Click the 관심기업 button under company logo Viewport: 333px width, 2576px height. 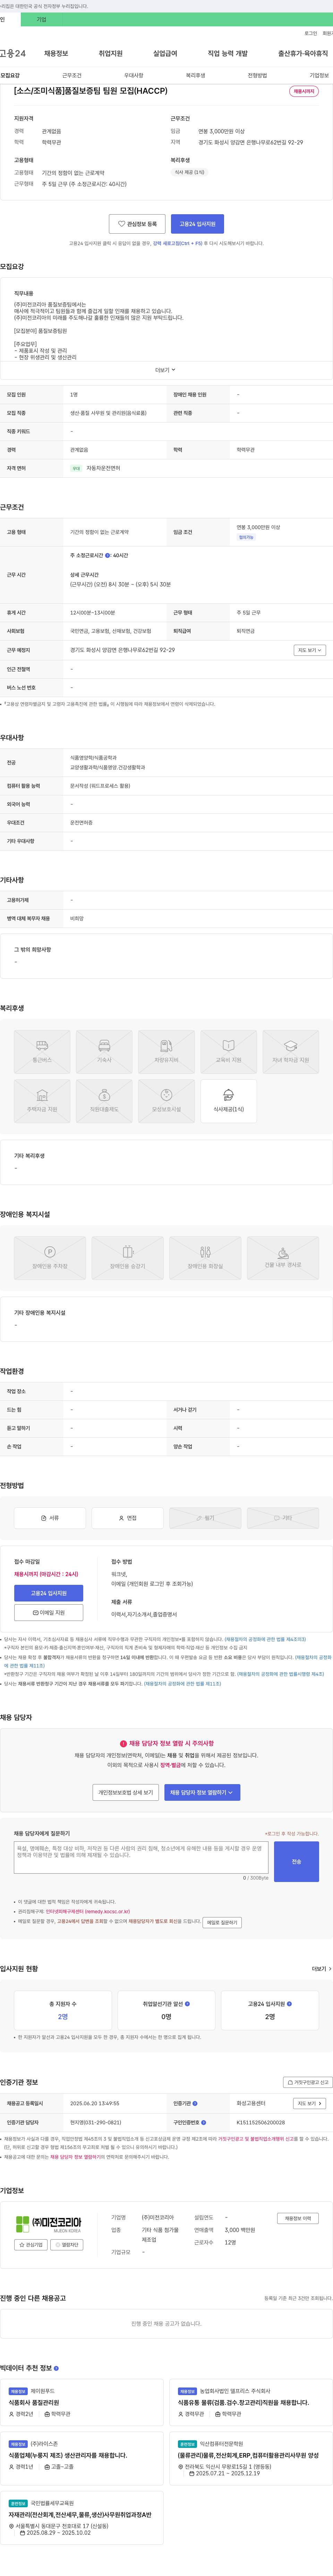coord(31,2245)
